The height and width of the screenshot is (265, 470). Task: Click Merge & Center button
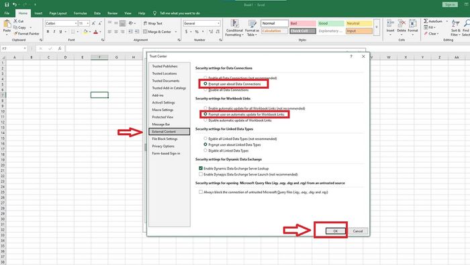pos(157,32)
